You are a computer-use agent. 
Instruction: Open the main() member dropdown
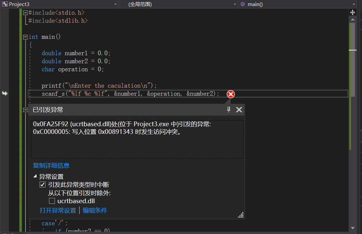(x=354, y=4)
